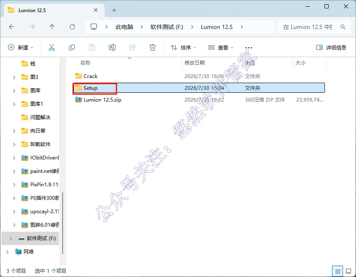Click the Delete trash can icon

153,47
